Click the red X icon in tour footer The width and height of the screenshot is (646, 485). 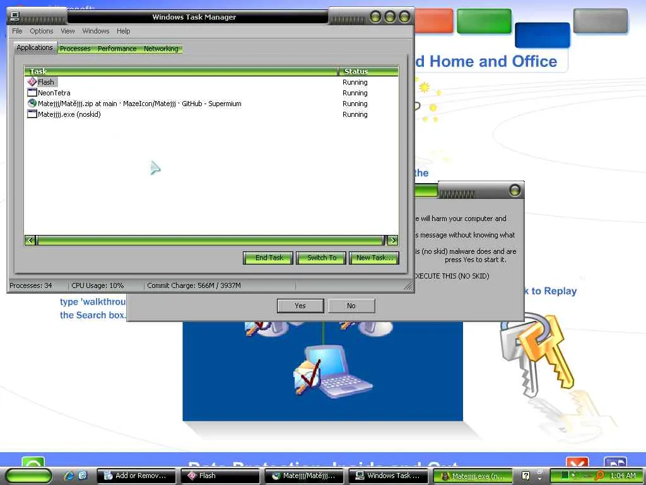(577, 462)
